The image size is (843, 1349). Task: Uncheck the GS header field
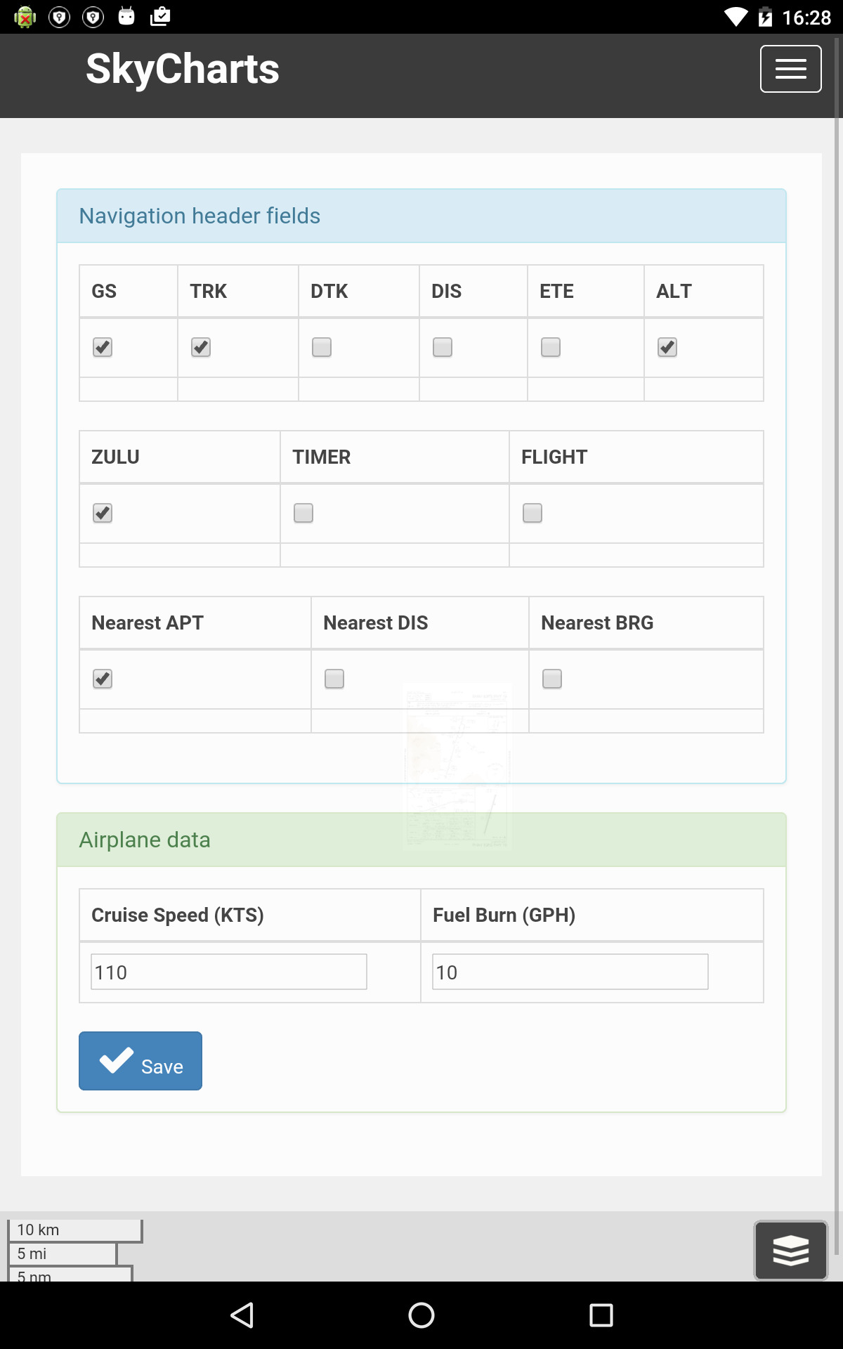[x=103, y=347]
